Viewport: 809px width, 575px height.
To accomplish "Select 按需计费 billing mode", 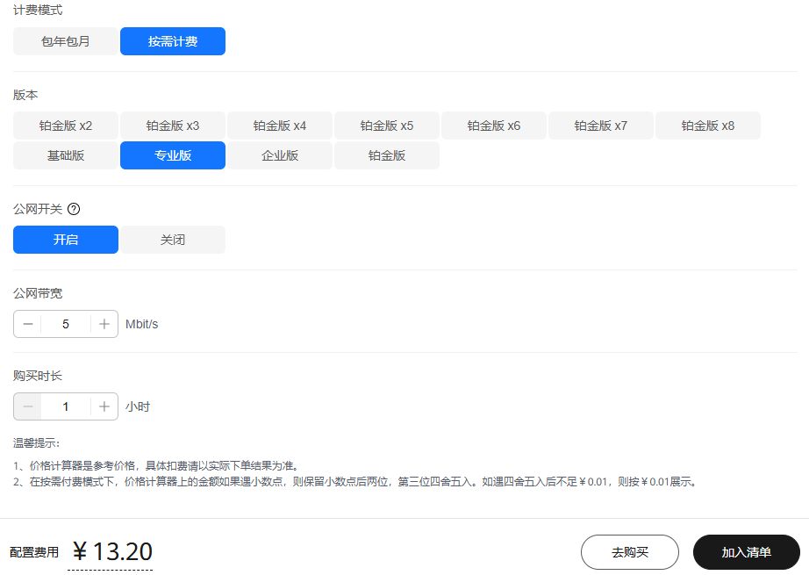I will coord(173,41).
